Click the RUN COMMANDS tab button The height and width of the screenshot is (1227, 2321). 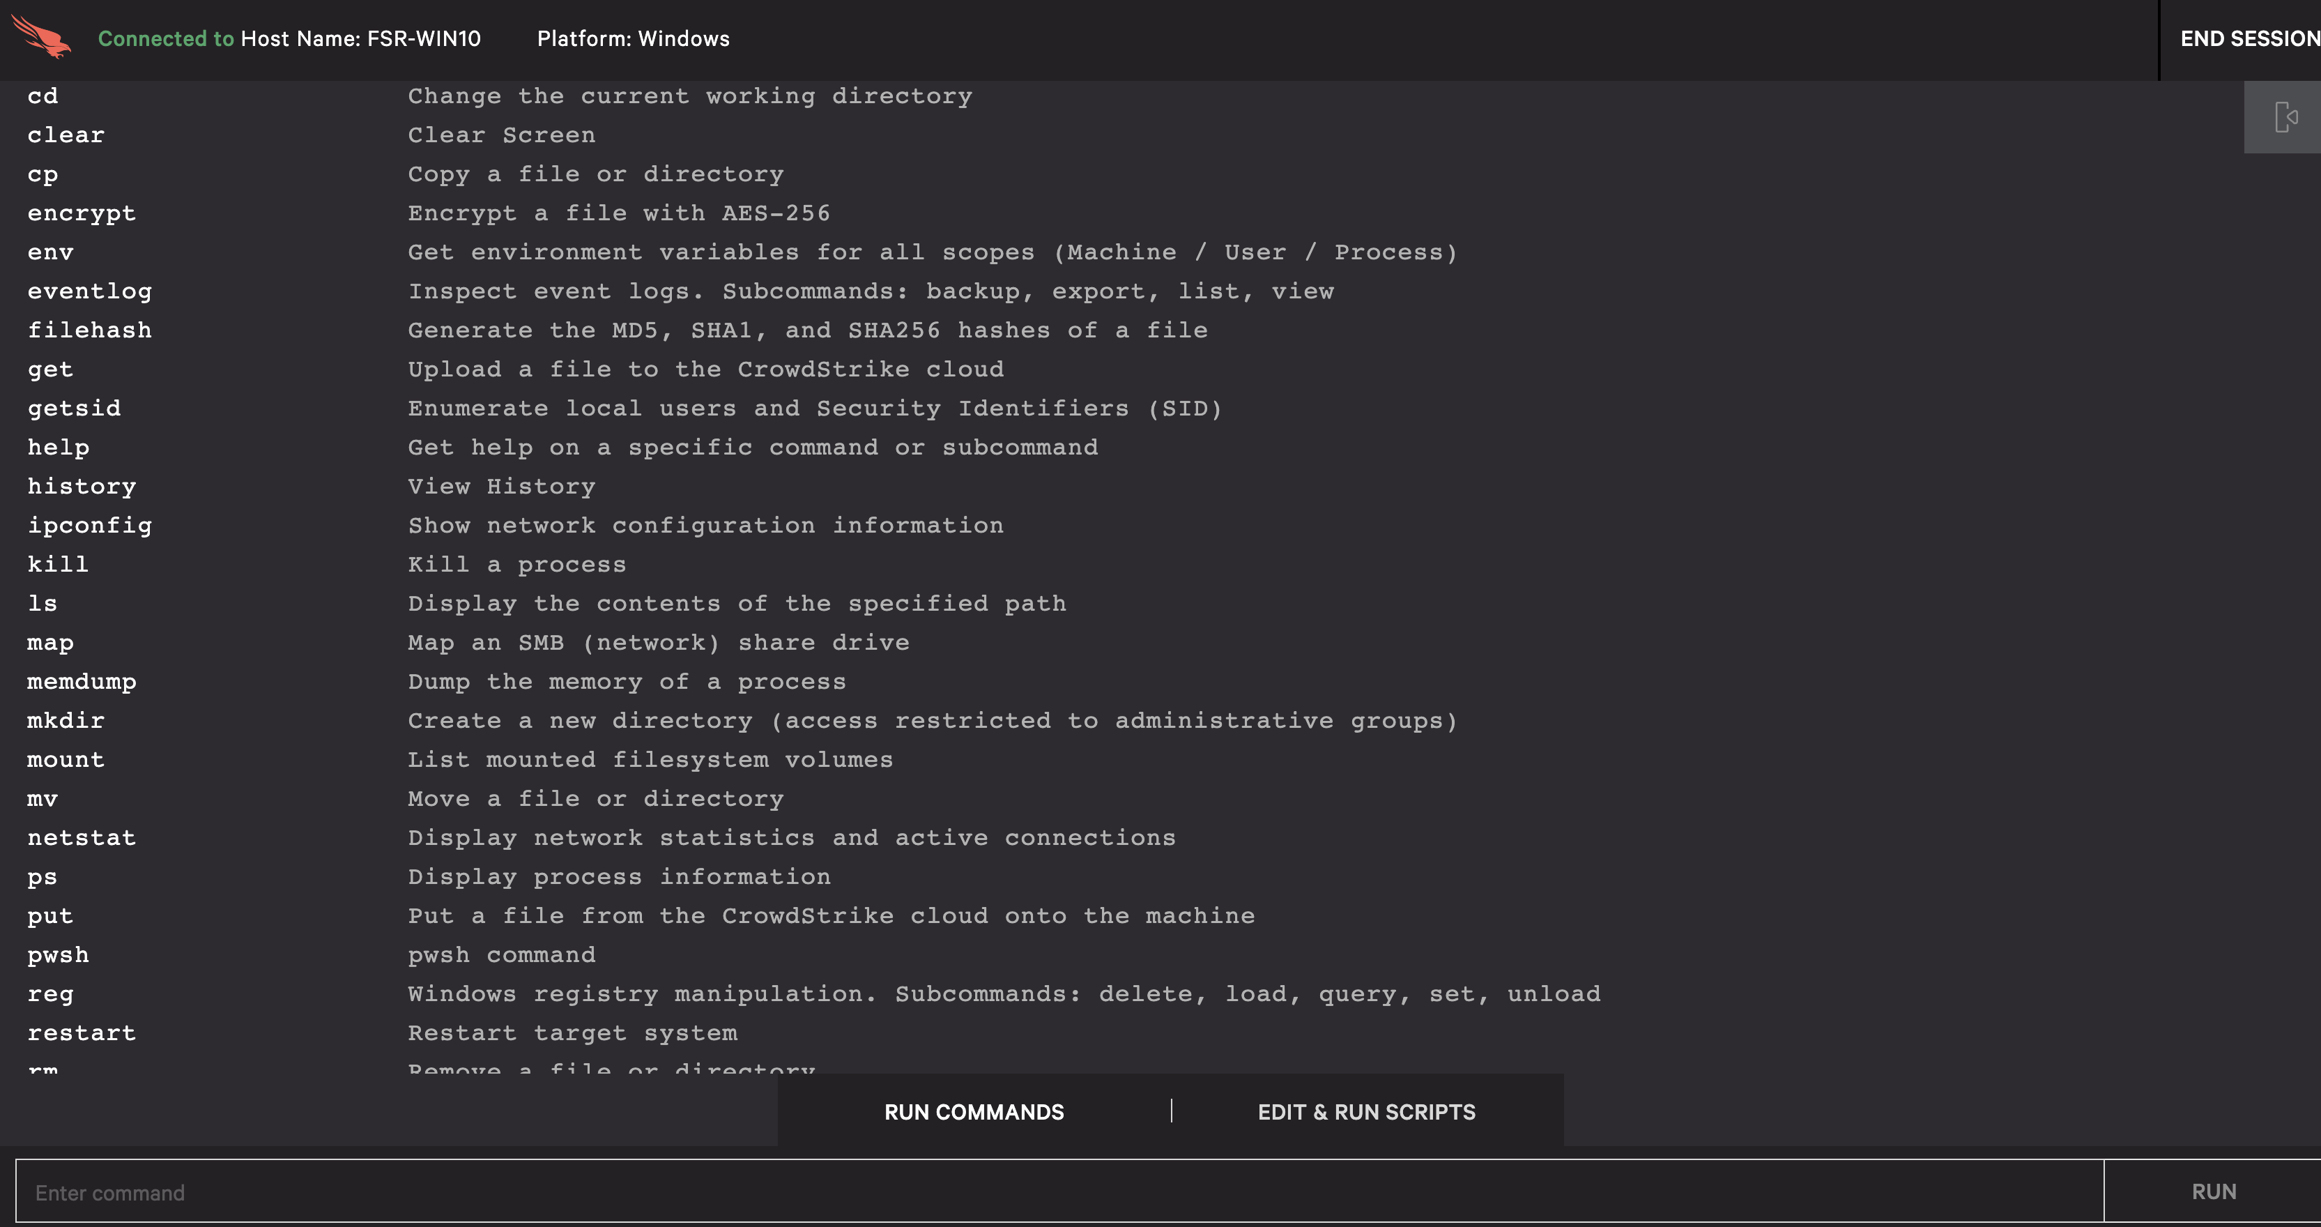[x=975, y=1111]
